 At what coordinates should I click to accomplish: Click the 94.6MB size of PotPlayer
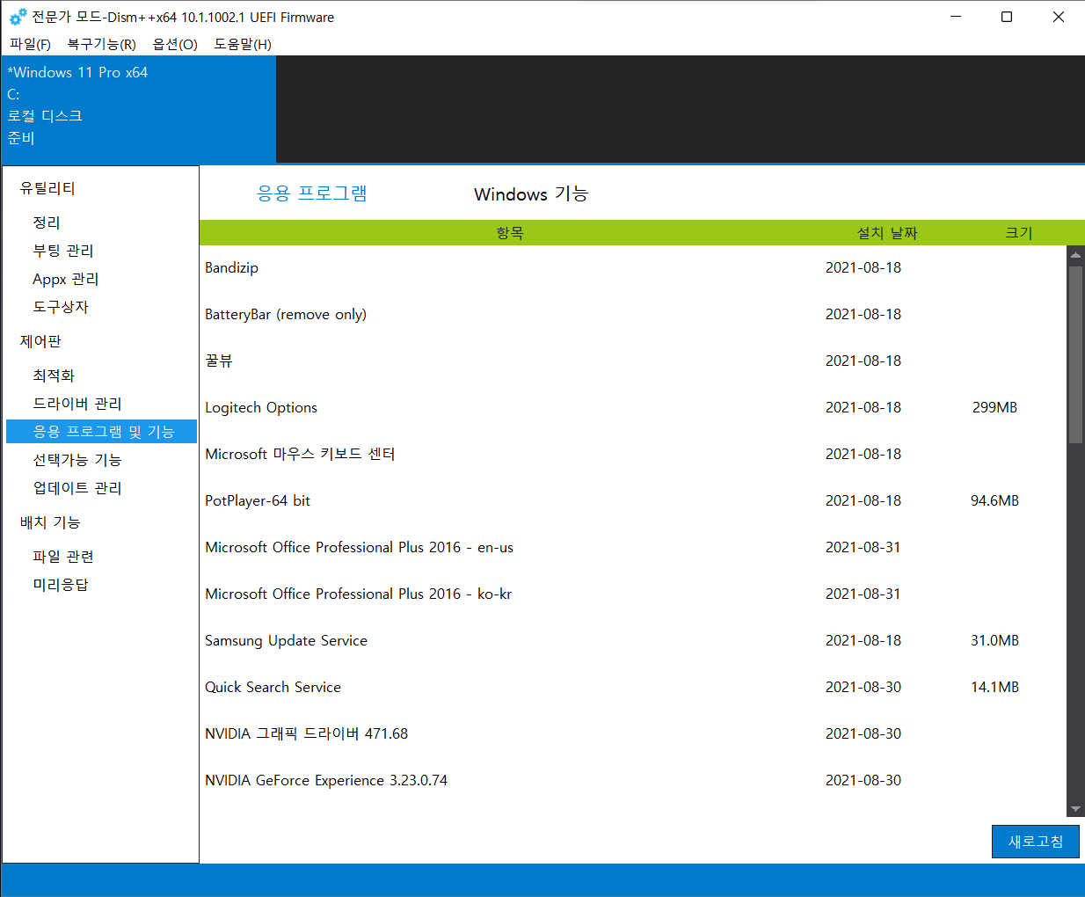click(x=994, y=501)
